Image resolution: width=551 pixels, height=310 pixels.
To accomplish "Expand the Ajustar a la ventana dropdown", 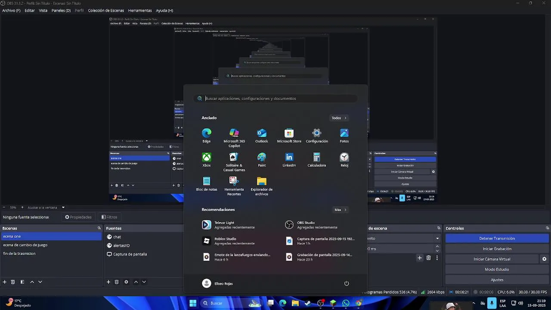I will pyautogui.click(x=63, y=208).
